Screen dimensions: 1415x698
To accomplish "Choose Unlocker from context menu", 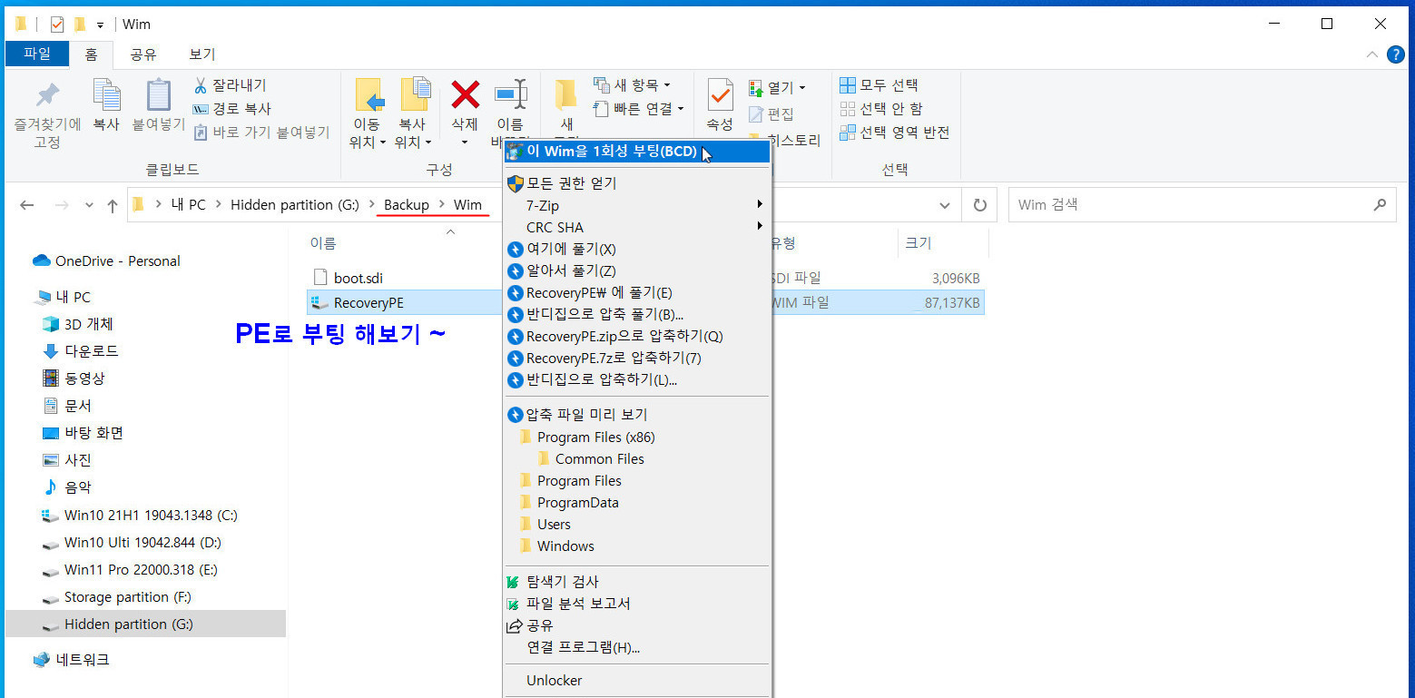I will coord(637,680).
